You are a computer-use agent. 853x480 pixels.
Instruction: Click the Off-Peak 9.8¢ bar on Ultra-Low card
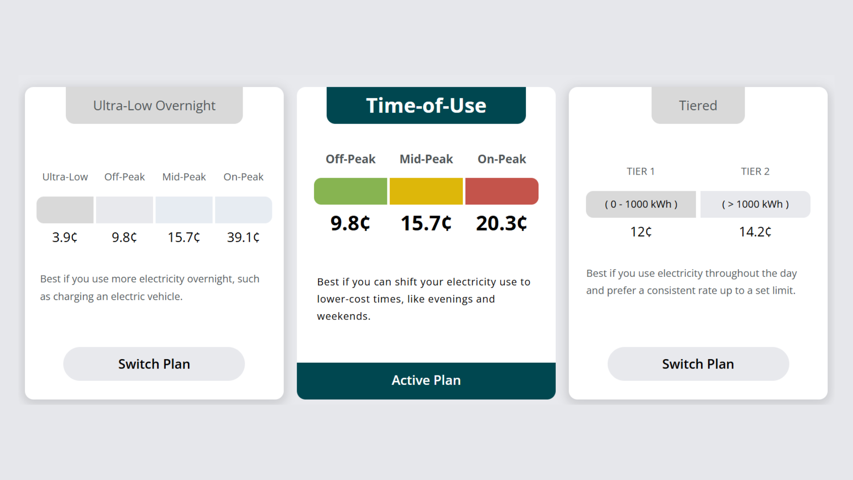coord(124,209)
